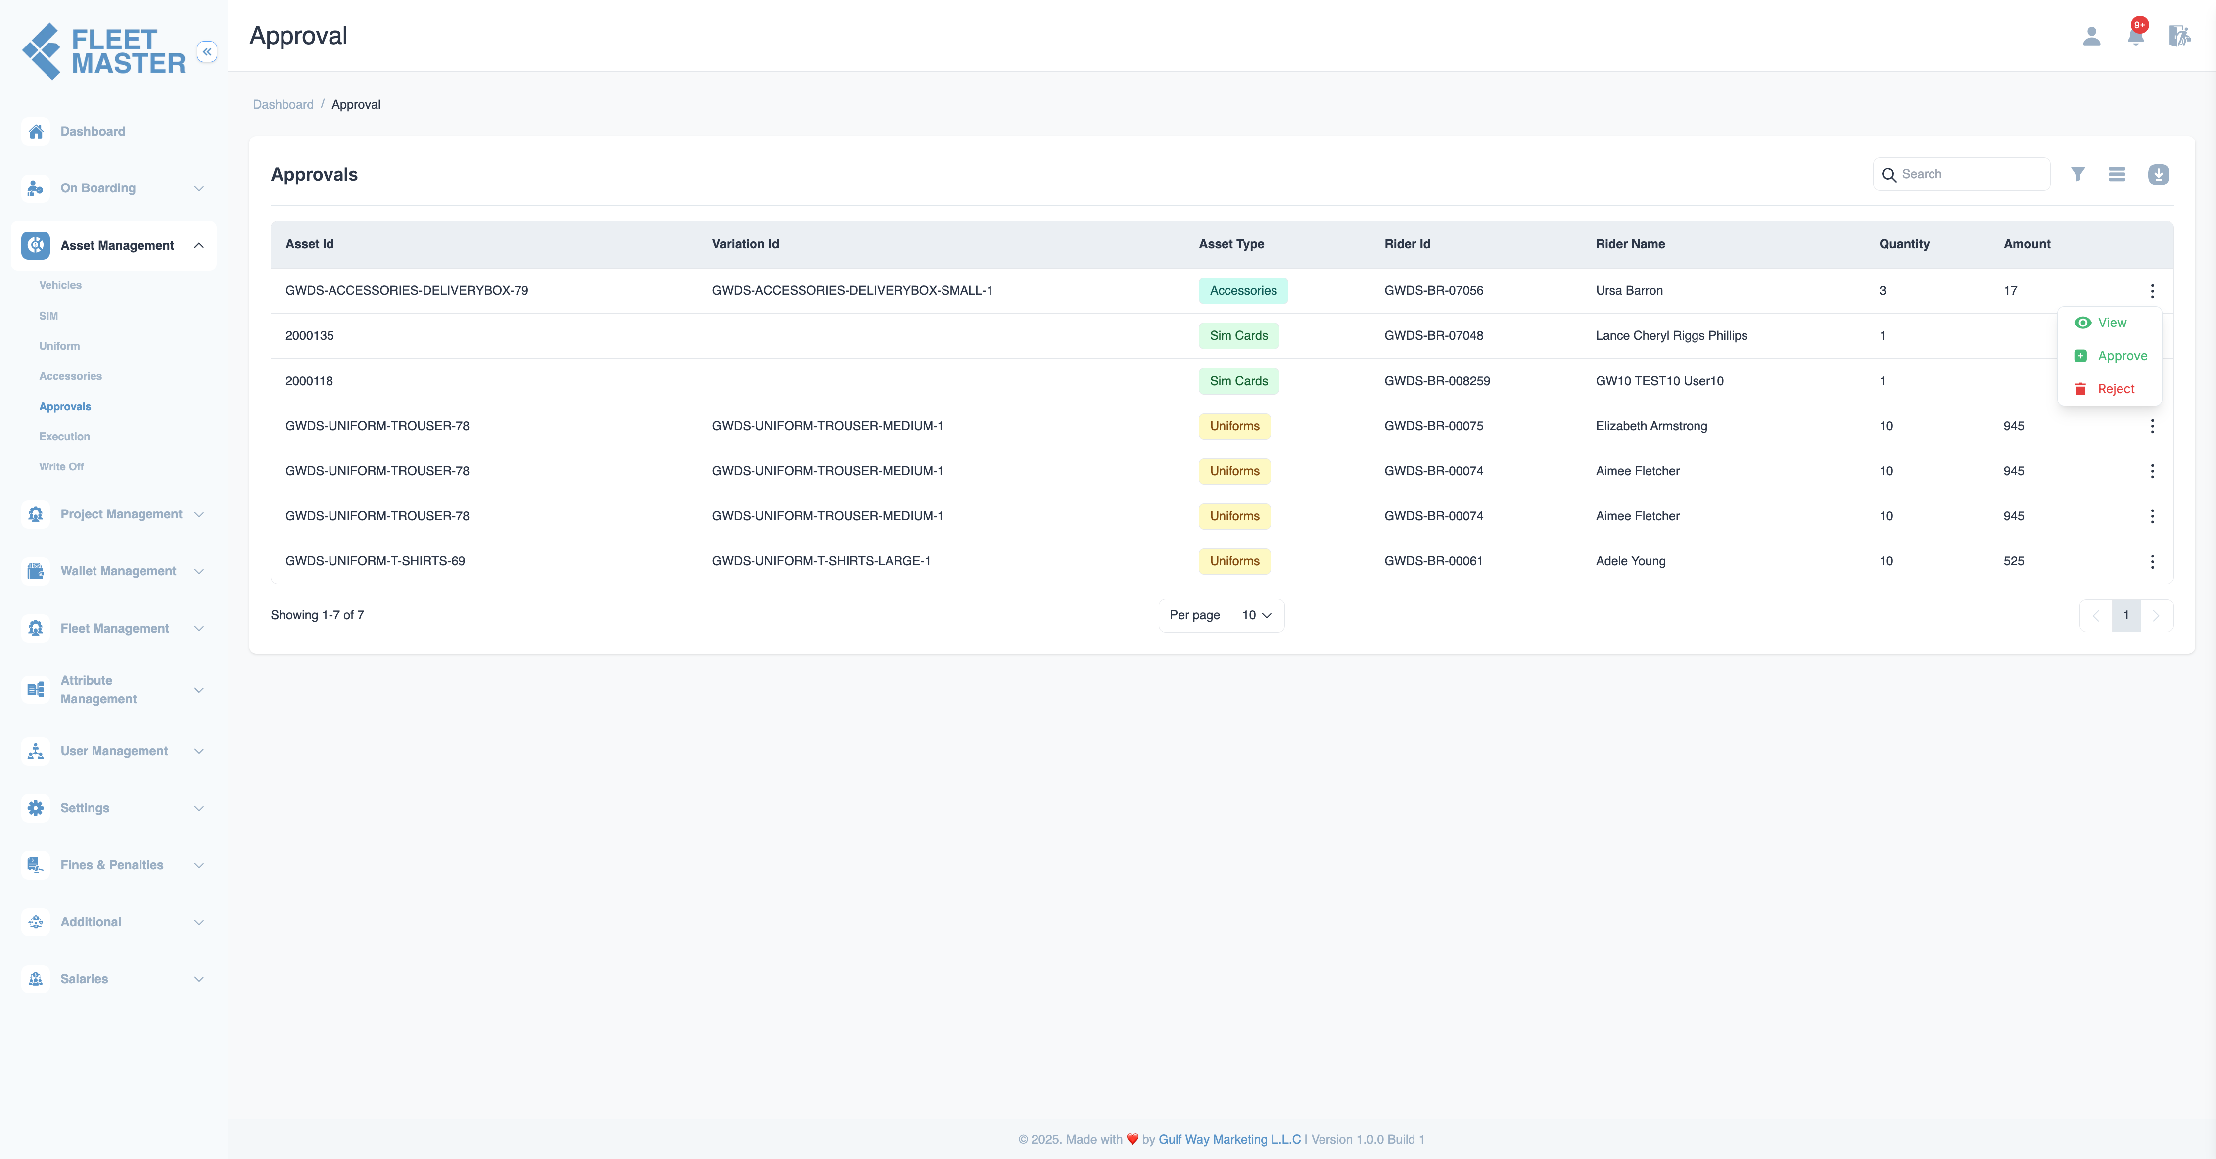Viewport: 2216px width, 1159px height.
Task: Focus the Search input field
Action: [1961, 175]
